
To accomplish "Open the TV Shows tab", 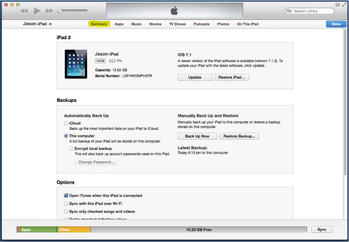I will pyautogui.click(x=178, y=24).
